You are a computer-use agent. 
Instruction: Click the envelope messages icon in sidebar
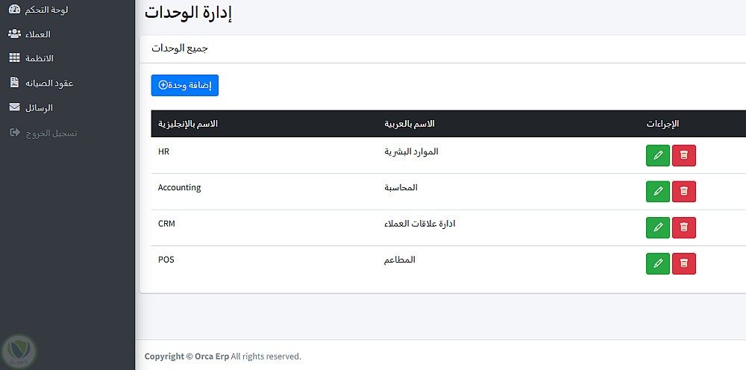click(14, 107)
